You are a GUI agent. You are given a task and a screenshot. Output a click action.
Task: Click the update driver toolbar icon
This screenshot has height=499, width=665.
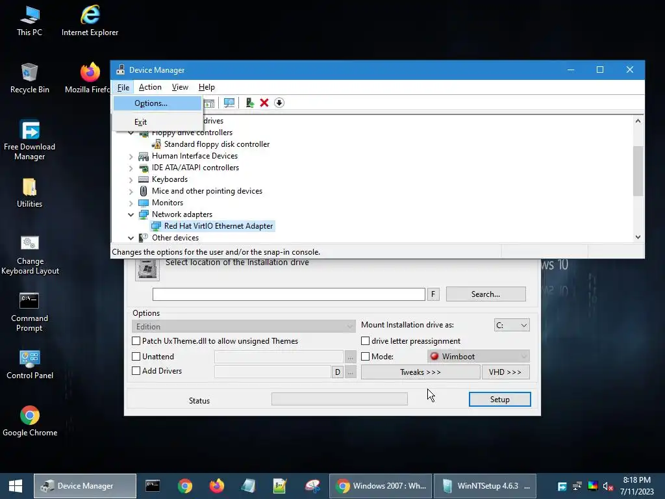(250, 103)
